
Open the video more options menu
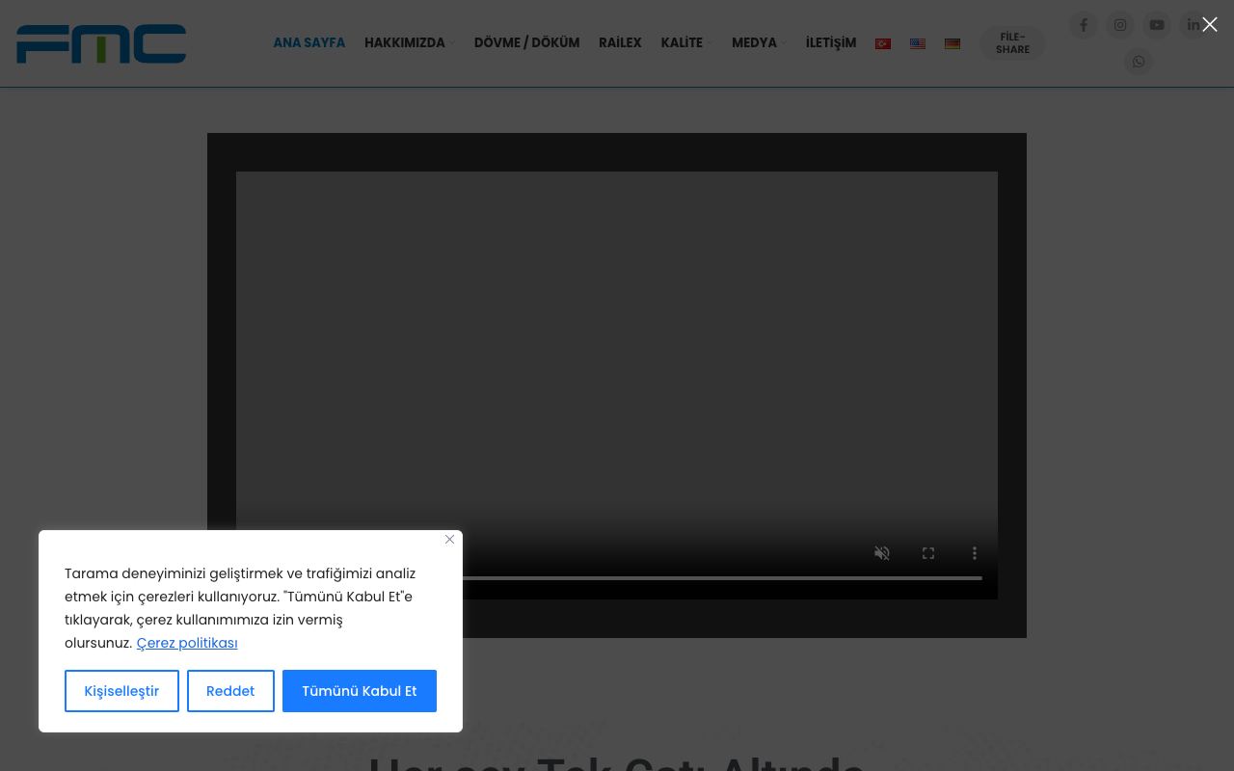coord(975,553)
